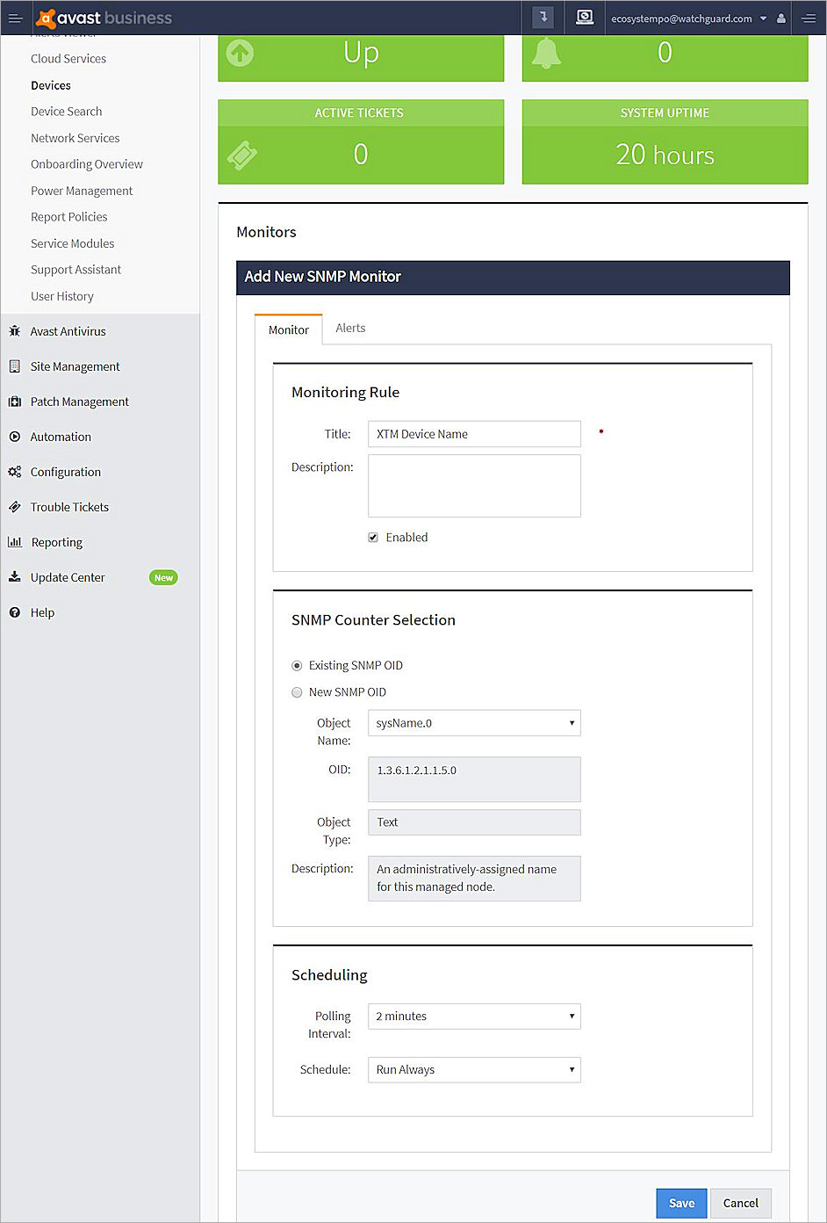Click the user profile icon in top bar
Viewport: 827px width, 1223px height.
click(x=781, y=18)
